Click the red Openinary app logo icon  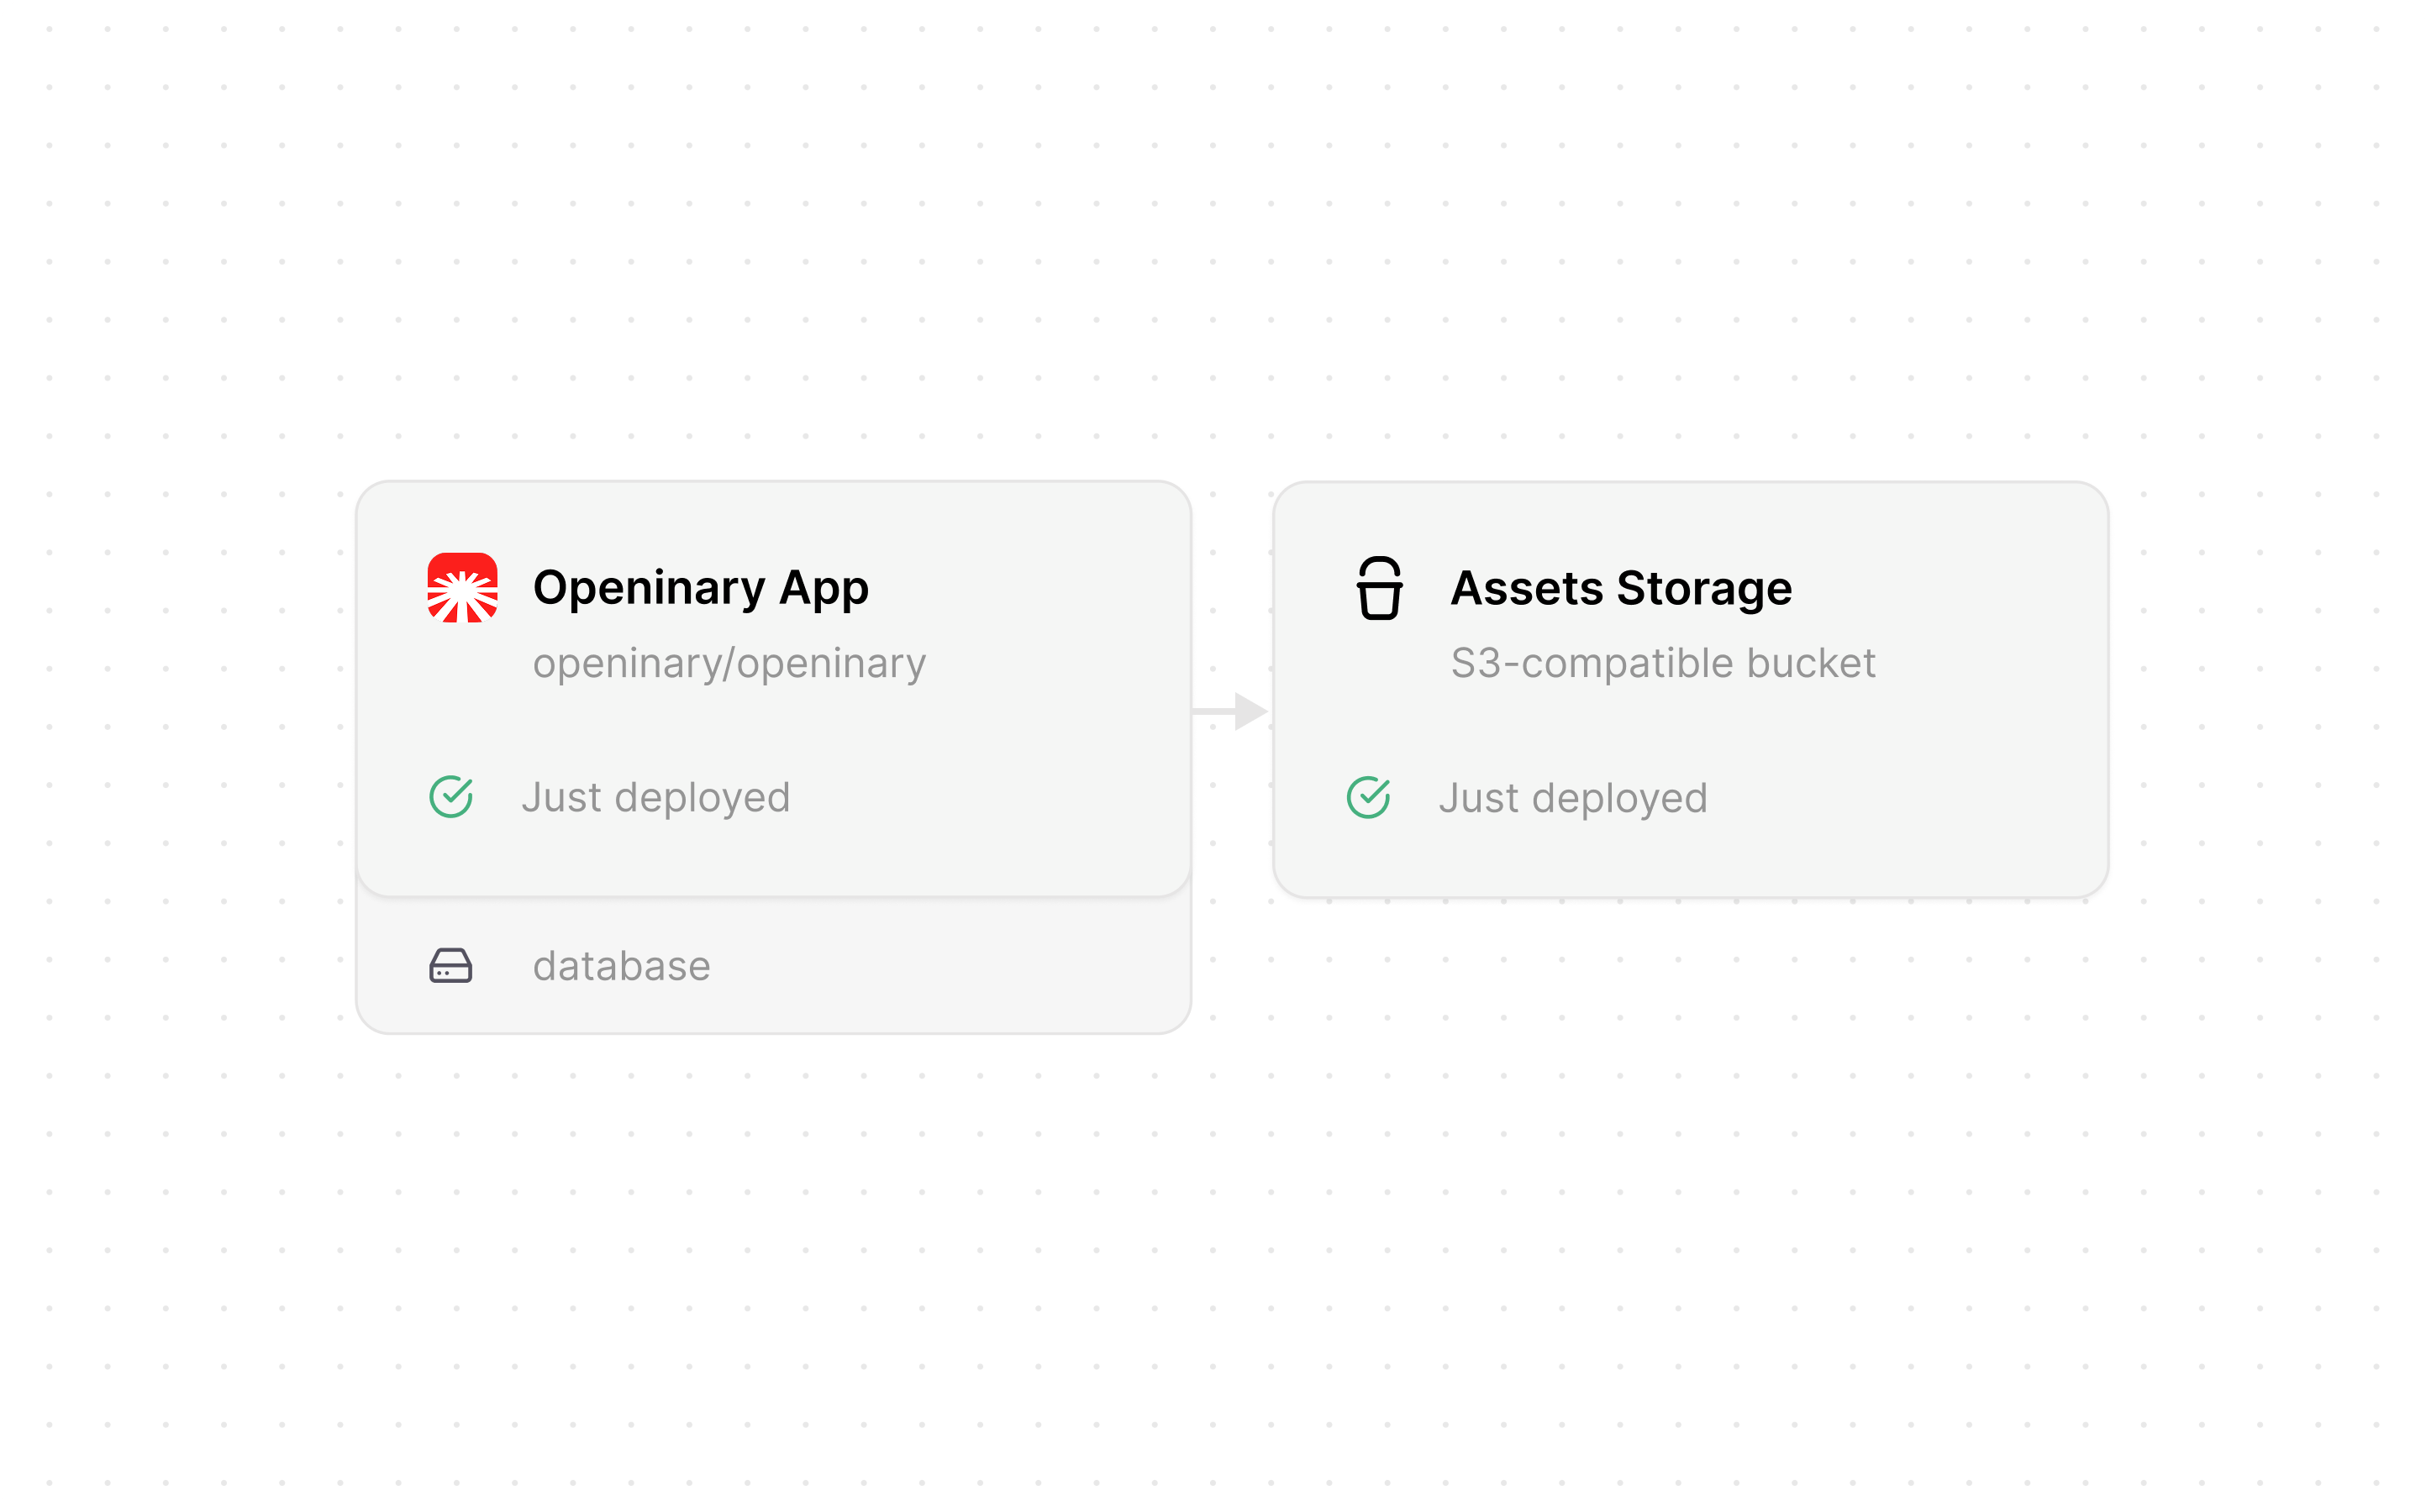click(x=462, y=588)
